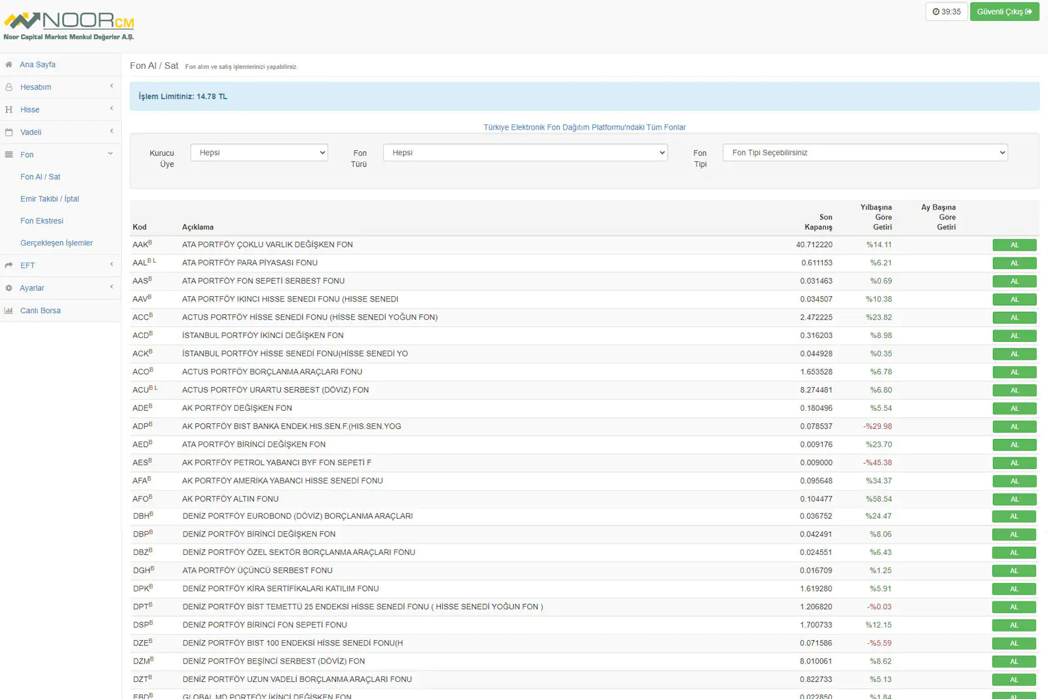
Task: Open the Fon Türü dropdown
Action: point(525,153)
